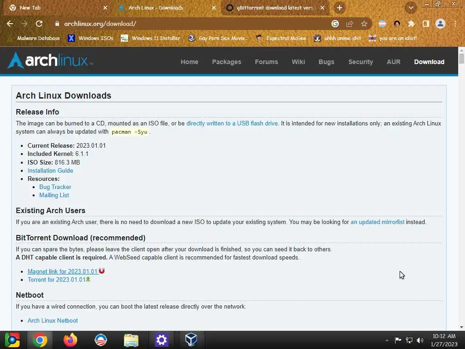Viewport: 465px width, 349px height.
Task: Open the Arch Linux Netboot link
Action: [53, 320]
